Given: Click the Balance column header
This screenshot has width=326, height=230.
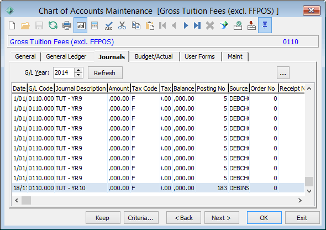Looking at the screenshot, I should point(184,88).
